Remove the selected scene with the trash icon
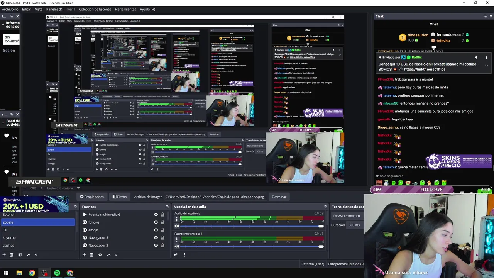 [x=11, y=255]
